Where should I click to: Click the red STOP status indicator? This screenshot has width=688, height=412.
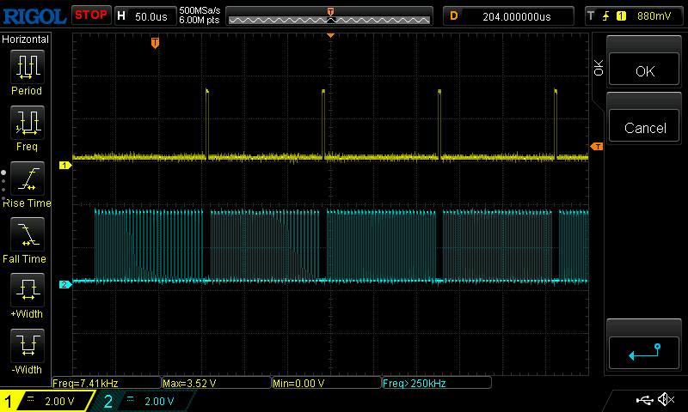(x=91, y=15)
